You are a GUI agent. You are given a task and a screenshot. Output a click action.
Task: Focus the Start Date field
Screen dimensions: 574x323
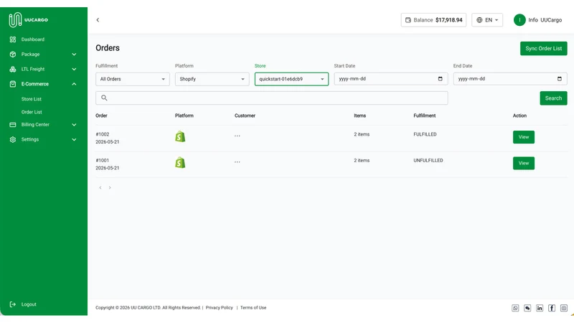[x=390, y=79]
